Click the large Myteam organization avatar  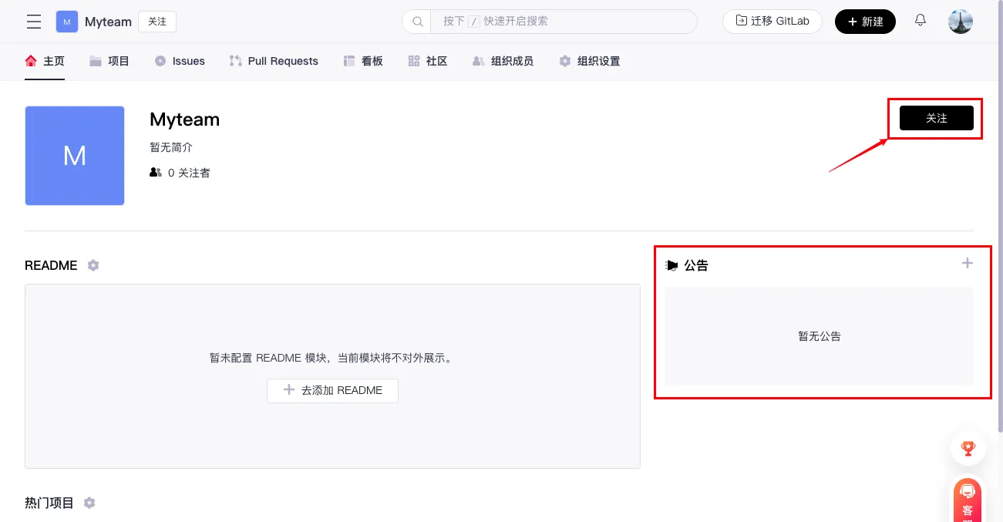pos(75,156)
